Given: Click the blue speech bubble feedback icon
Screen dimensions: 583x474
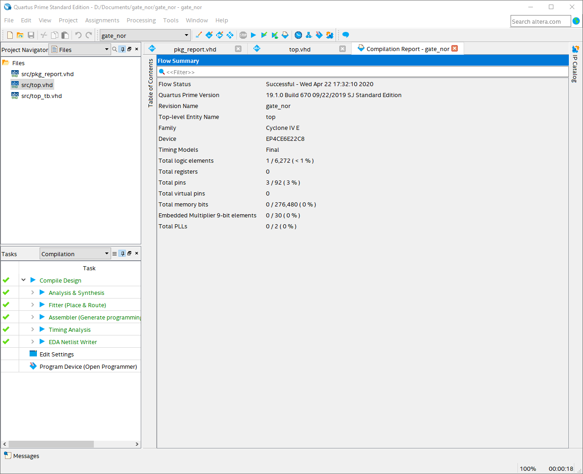Looking at the screenshot, I should pyautogui.click(x=346, y=35).
